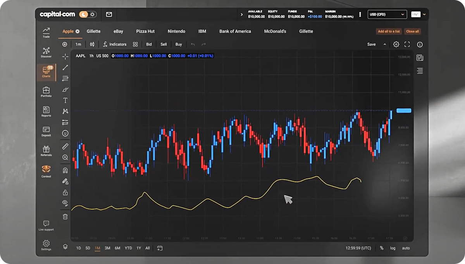This screenshot has height=264, width=465.
Task: Open chart settings gear icon
Action: tap(396, 45)
